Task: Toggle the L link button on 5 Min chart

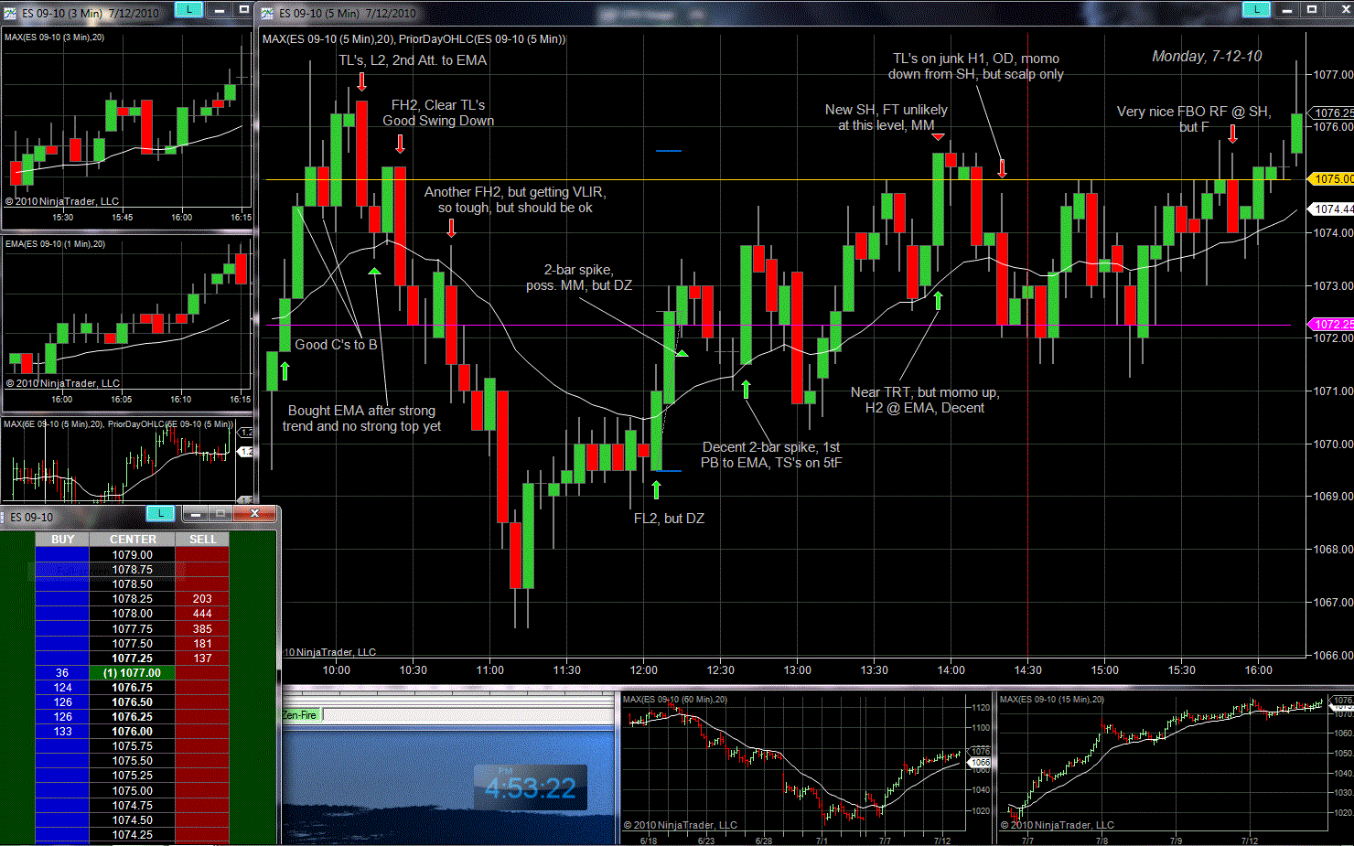Action: [x=1256, y=9]
